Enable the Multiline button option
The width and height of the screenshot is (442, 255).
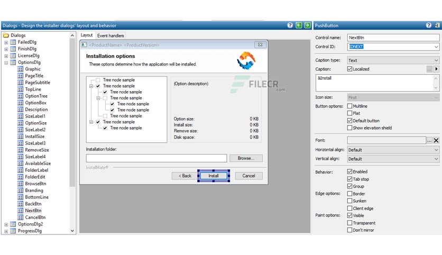click(349, 106)
